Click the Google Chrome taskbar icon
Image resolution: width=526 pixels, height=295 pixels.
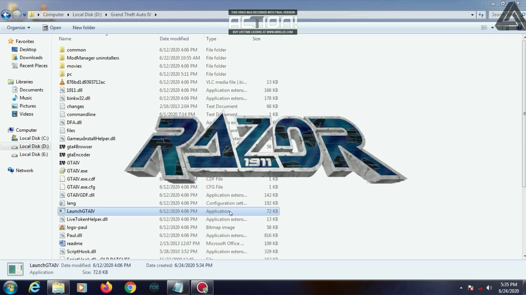pos(130,288)
